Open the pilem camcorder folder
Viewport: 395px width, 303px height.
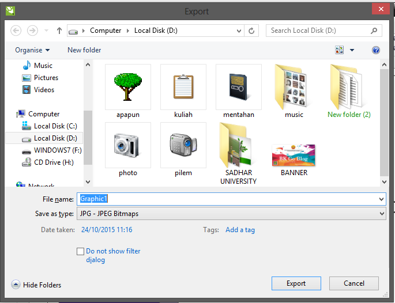click(x=183, y=145)
